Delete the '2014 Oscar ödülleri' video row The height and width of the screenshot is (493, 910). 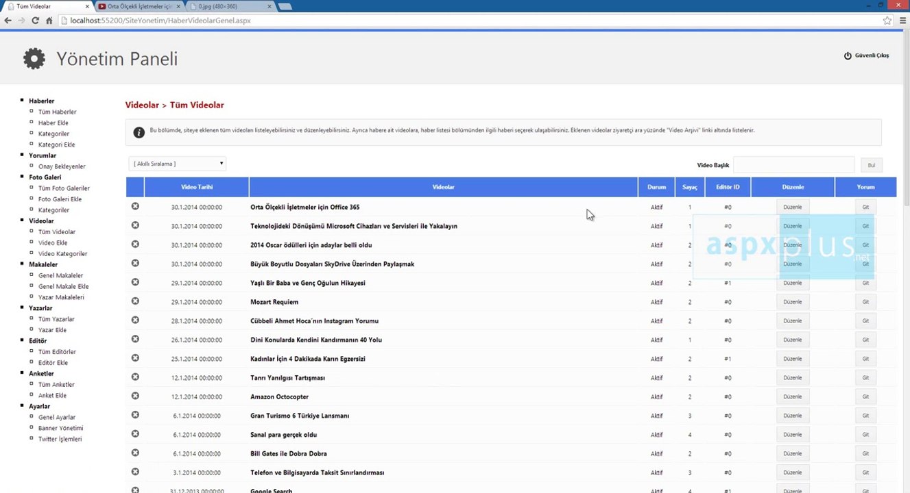coord(135,244)
